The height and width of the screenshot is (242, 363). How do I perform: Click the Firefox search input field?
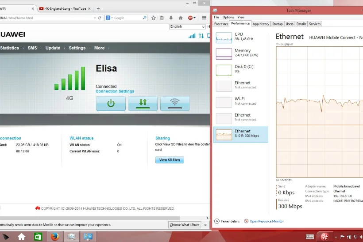[x=127, y=18]
